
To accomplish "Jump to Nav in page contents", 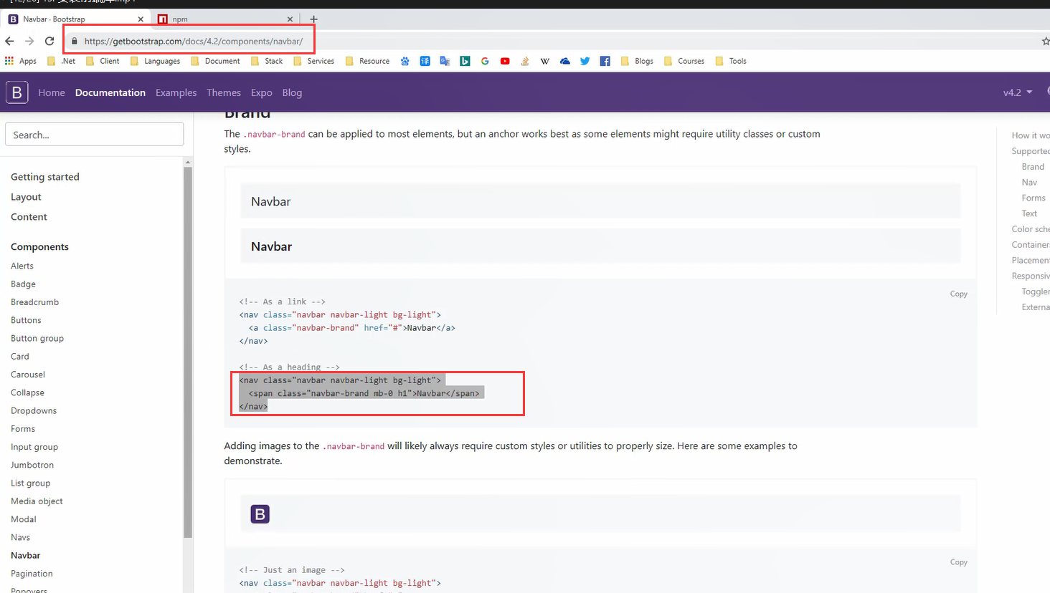I will coord(1029,183).
